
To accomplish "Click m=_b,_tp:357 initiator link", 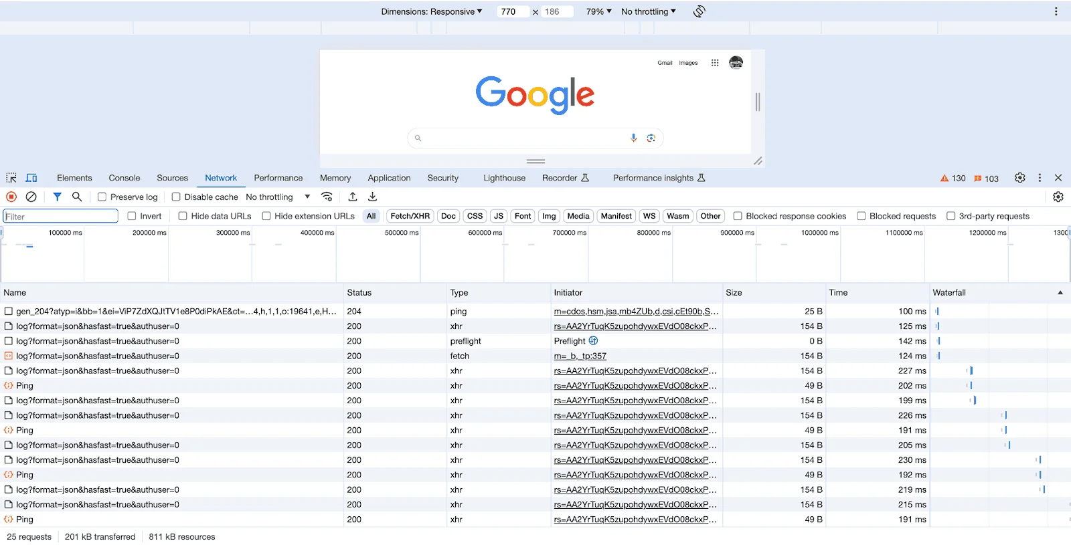I will tap(580, 356).
